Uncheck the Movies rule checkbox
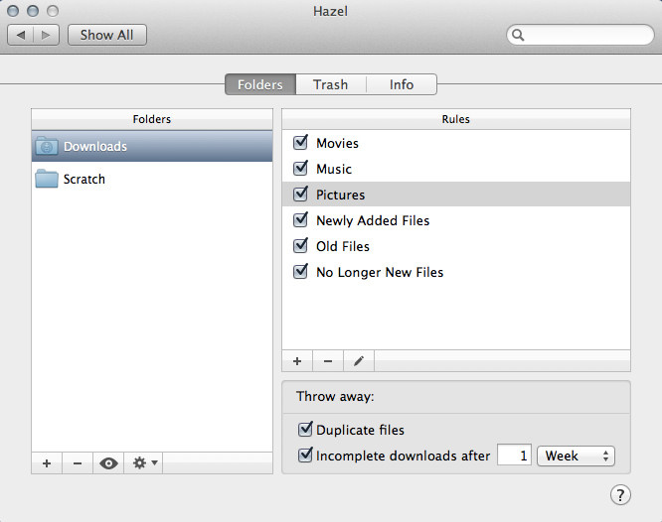Image resolution: width=662 pixels, height=522 pixels. pyautogui.click(x=300, y=143)
